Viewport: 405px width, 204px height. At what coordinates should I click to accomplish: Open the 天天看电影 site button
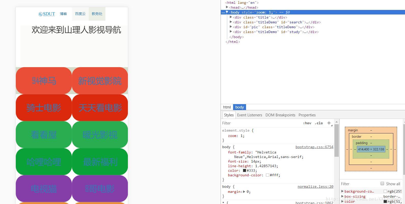100,108
